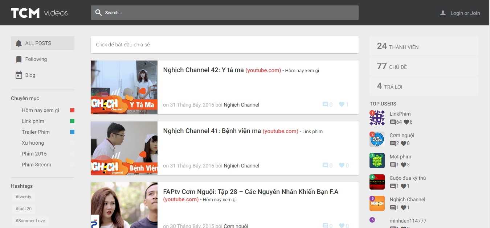Click Nghịch Channel avatar in Top Users
Viewport: 490px width, 228px height.
pyautogui.click(x=377, y=203)
